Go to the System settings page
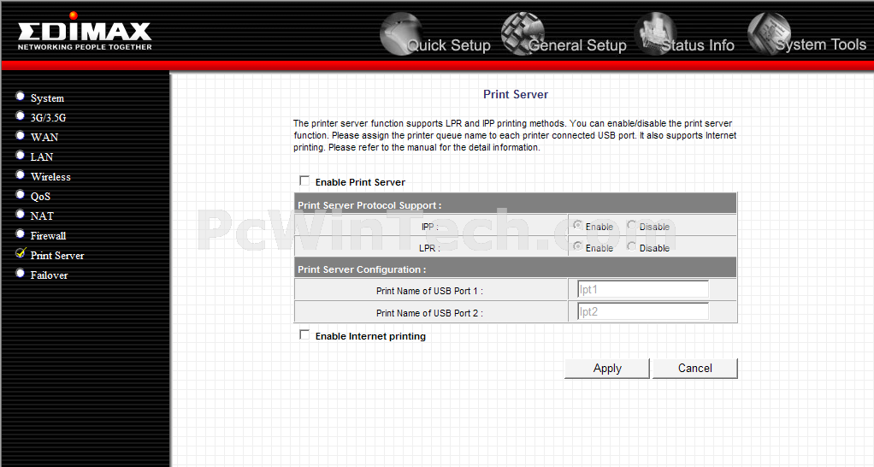The width and height of the screenshot is (874, 467). (47, 98)
